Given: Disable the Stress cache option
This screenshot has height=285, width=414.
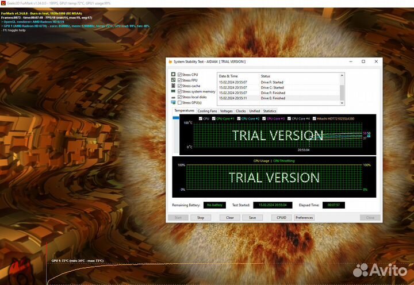Looking at the screenshot, I should tap(179, 86).
